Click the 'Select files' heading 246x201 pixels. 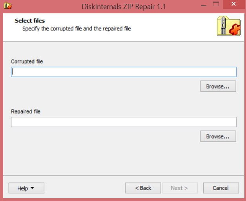coord(30,21)
